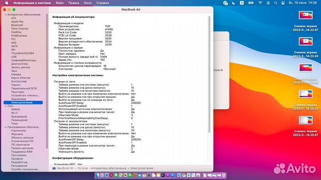Screen dimensions: 321x180
Task: Select Электропитание sidebar item
Action: point(23,102)
